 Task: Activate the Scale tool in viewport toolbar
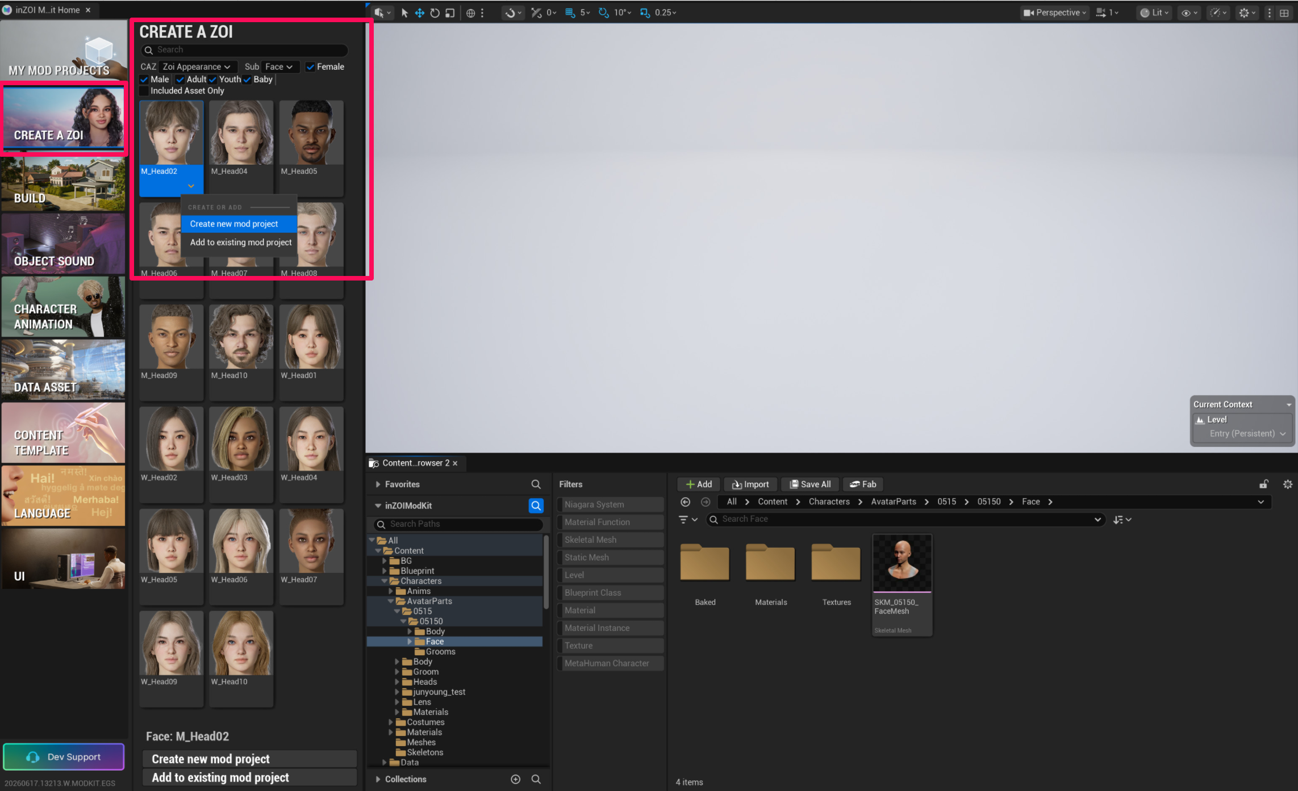point(450,12)
